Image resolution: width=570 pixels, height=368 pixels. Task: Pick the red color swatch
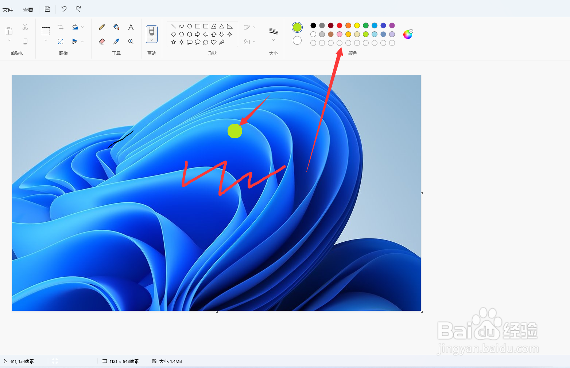tap(340, 25)
